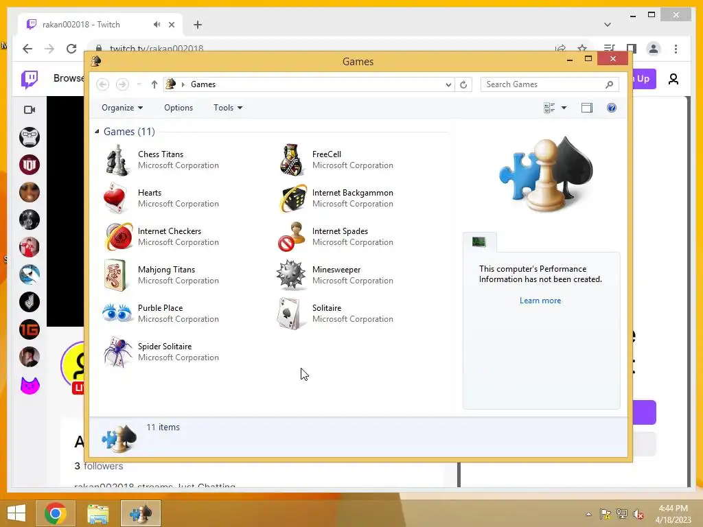Change the view using the view icon

tap(549, 108)
